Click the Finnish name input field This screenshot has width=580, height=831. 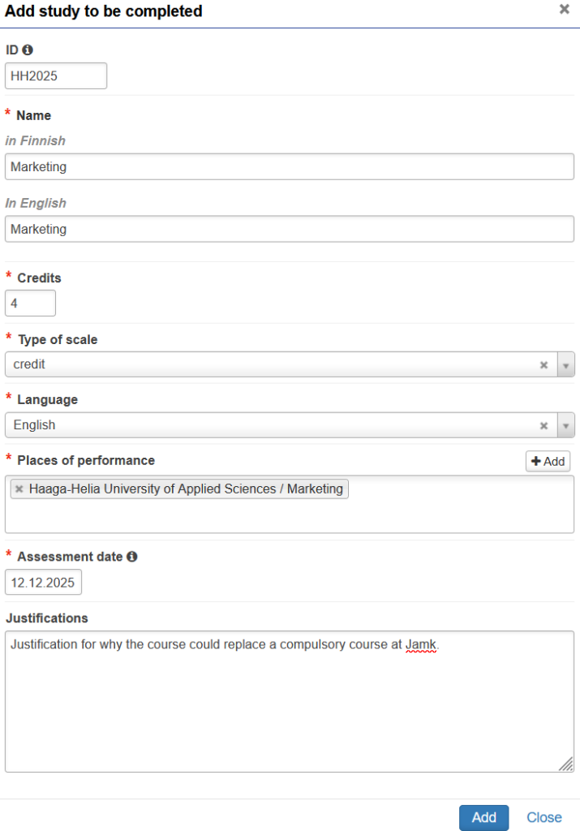[x=290, y=167]
